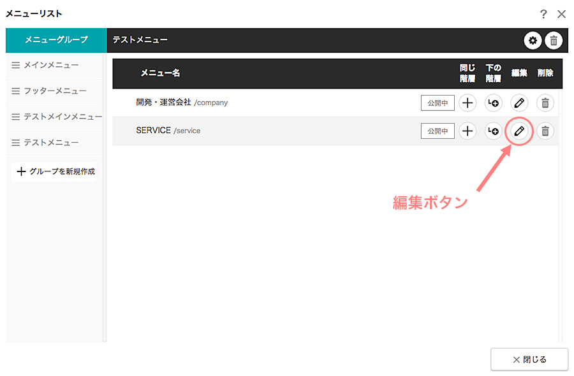Toggle 公開中 status for 開発・運営会社

(438, 103)
